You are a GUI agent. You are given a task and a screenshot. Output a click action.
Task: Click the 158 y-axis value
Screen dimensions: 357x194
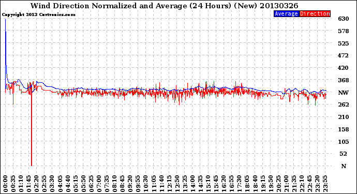[344, 129]
